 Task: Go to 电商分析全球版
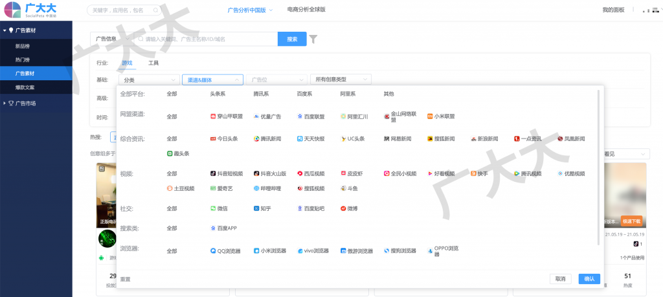point(306,9)
